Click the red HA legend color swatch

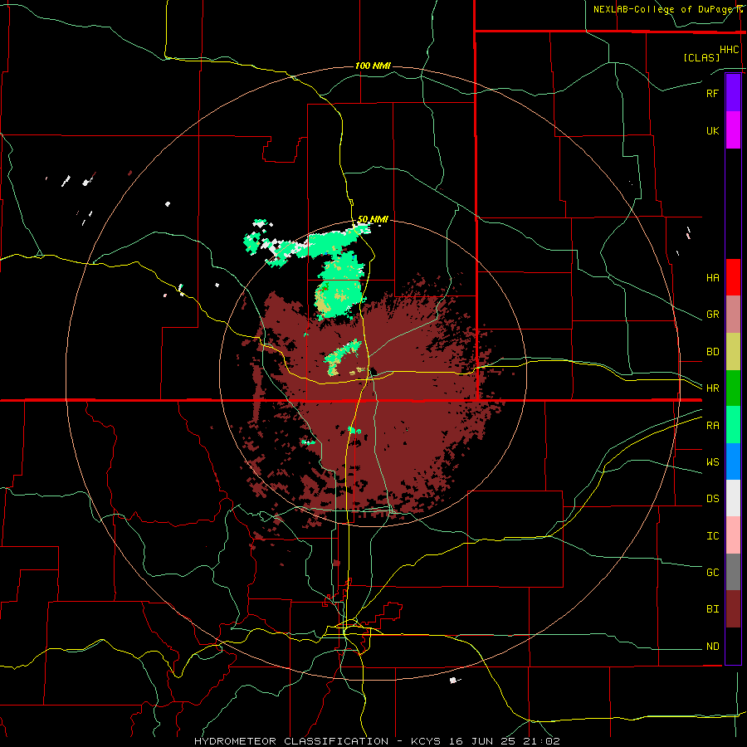(733, 277)
